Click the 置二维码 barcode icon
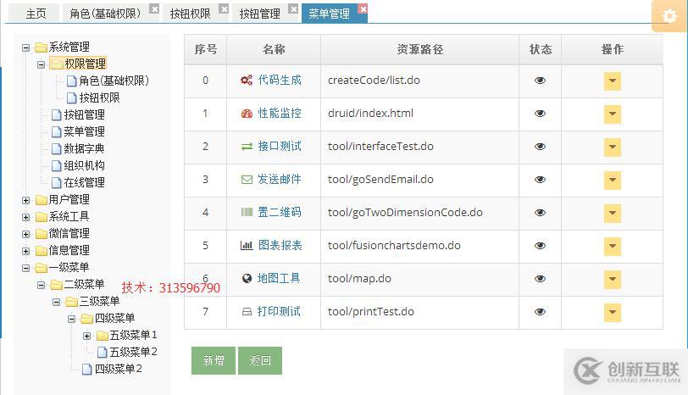This screenshot has height=395, width=688. (x=247, y=212)
